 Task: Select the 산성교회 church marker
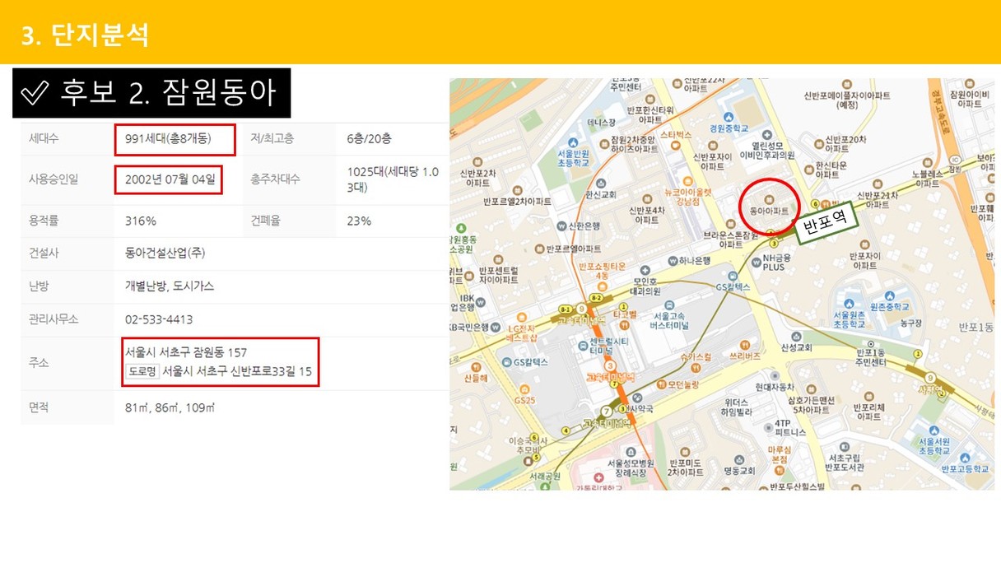pyautogui.click(x=797, y=336)
